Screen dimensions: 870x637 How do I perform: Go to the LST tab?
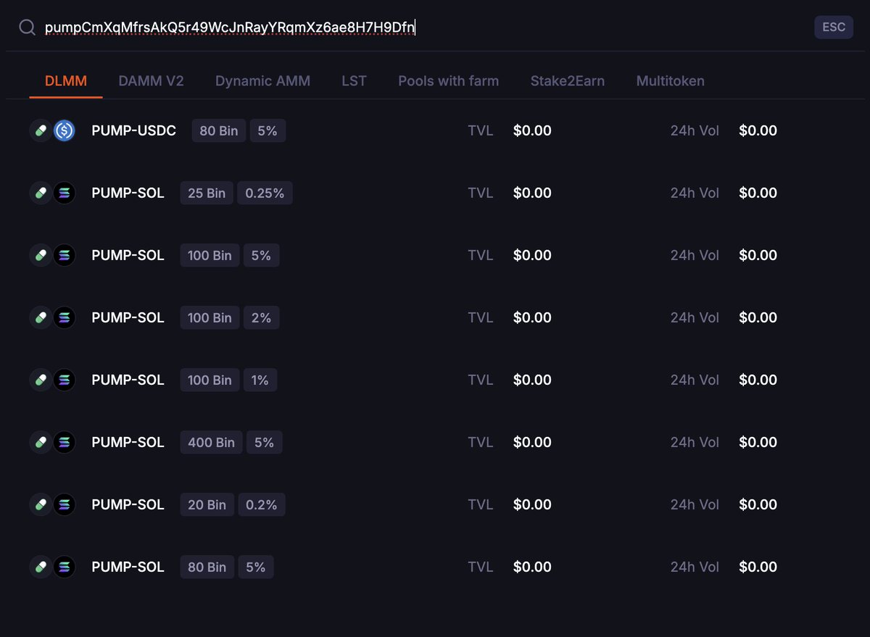[x=354, y=81]
